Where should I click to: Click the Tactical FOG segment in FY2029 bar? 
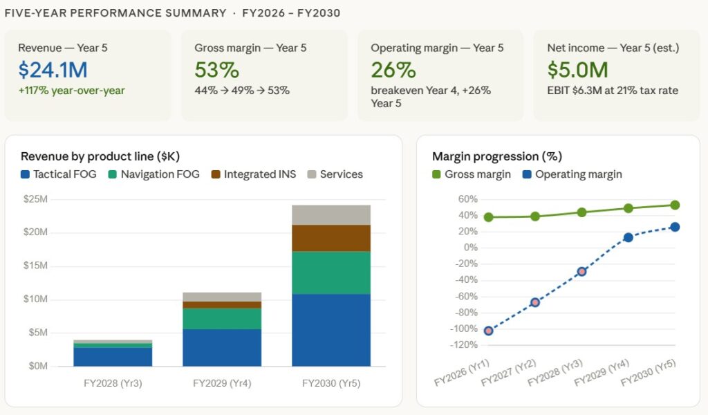coord(222,347)
